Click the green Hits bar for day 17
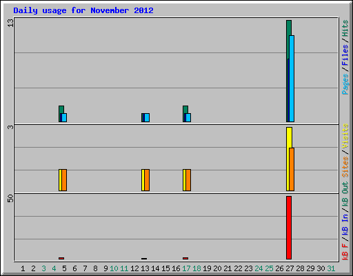 185,110
